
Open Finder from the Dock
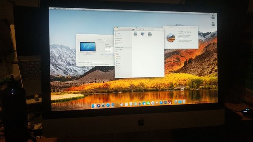pyautogui.click(x=94, y=106)
